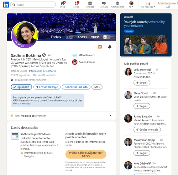Open the Maximilian Kopp profile name
The image size is (178, 175).
pyautogui.click(x=144, y=140)
